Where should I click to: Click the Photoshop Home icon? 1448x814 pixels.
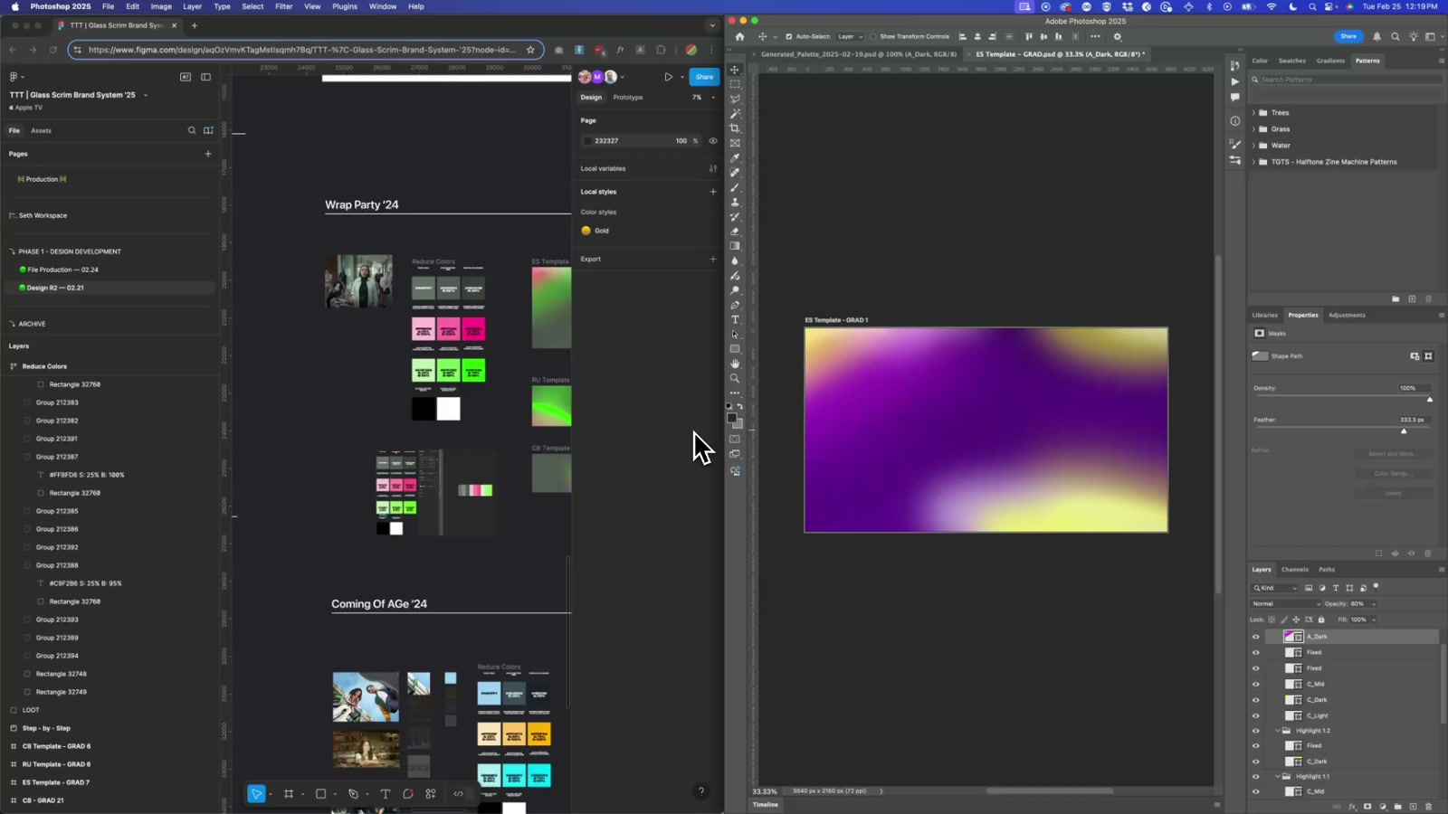739,37
